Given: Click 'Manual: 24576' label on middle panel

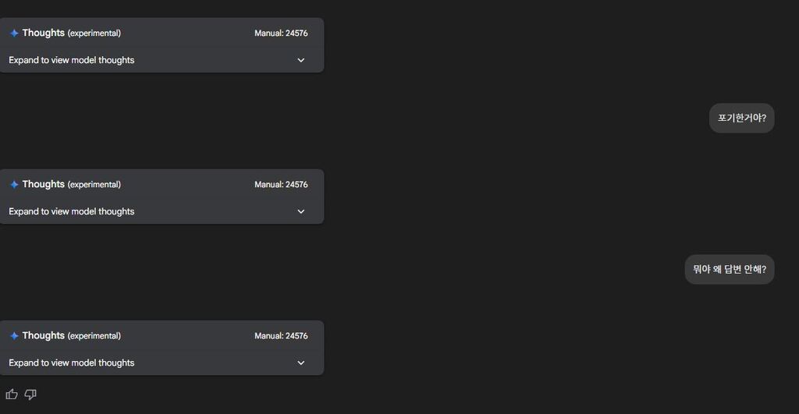Looking at the screenshot, I should [x=281, y=184].
